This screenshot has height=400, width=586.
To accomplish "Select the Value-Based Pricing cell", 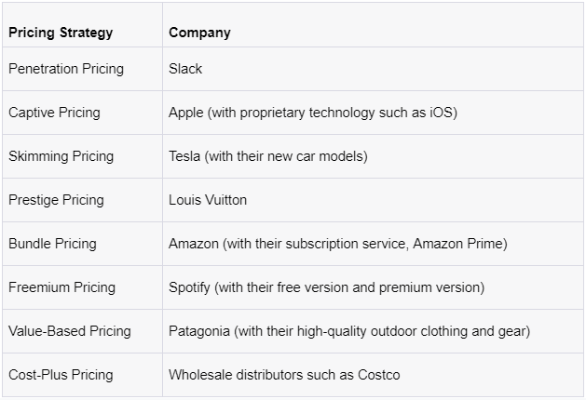I will (70, 331).
